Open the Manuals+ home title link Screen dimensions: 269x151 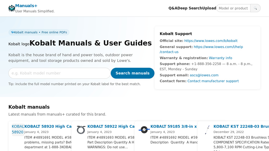pos(26,6)
